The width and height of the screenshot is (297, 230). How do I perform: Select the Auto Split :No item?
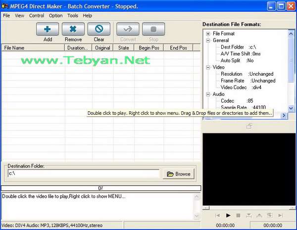click(x=237, y=60)
